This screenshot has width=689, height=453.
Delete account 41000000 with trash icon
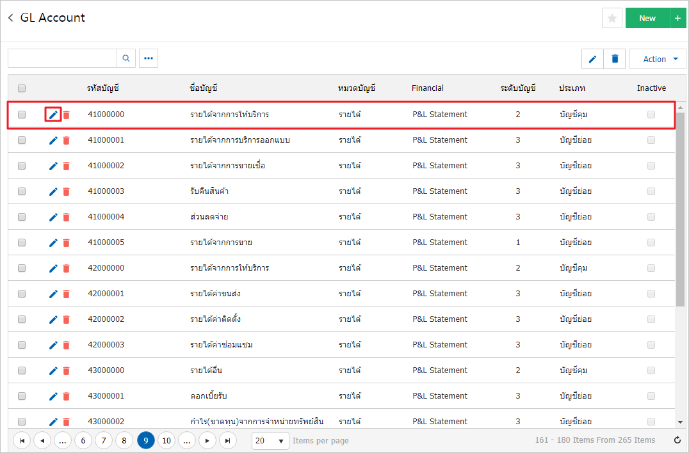click(67, 115)
